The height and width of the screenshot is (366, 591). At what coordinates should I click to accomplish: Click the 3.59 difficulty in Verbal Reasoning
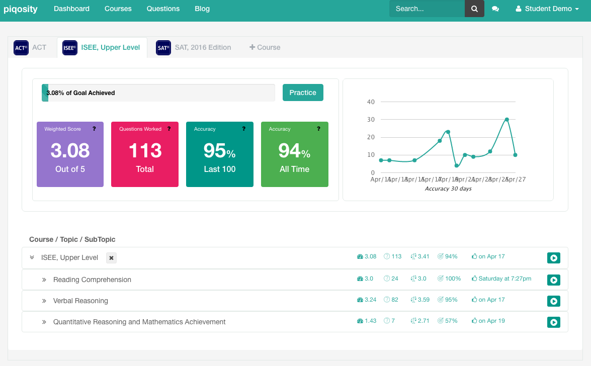click(x=420, y=300)
